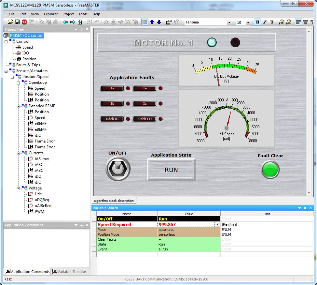Set the background color with palette B icon
This screenshot has width=317, height=285.
pos(289,22)
